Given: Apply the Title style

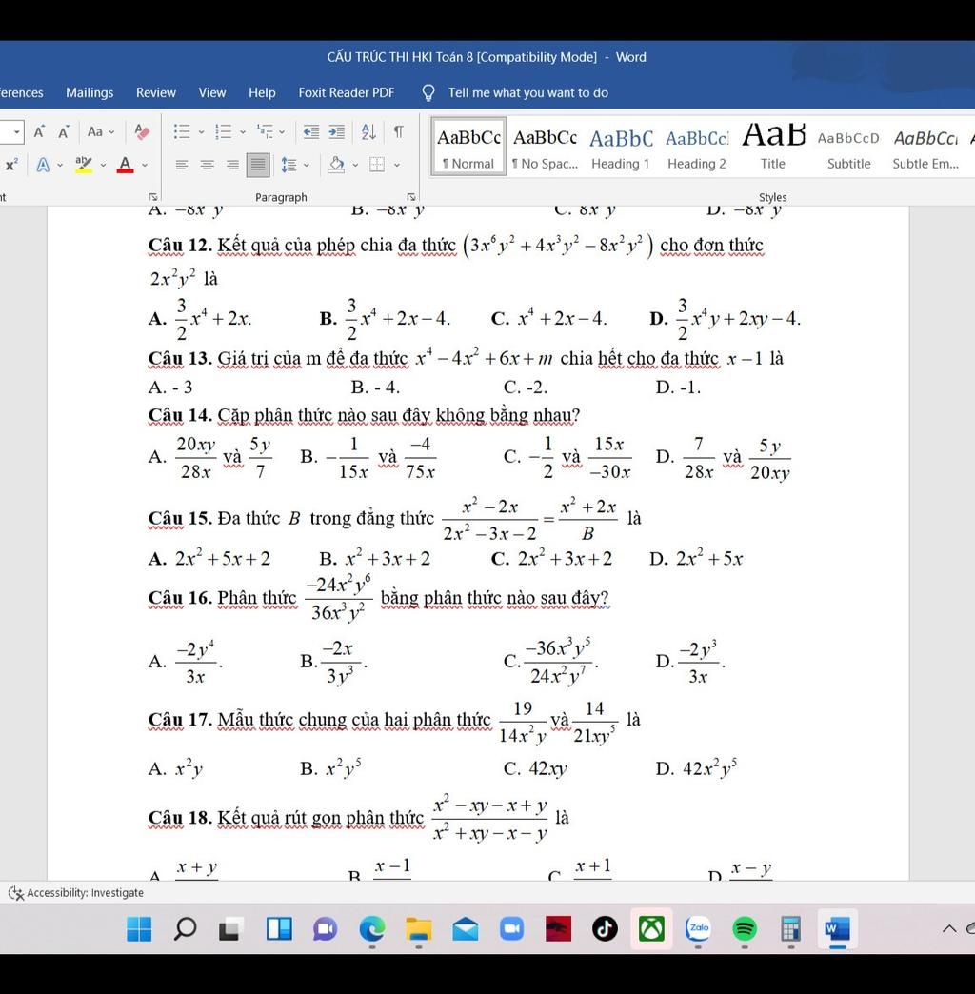Looking at the screenshot, I should (773, 147).
